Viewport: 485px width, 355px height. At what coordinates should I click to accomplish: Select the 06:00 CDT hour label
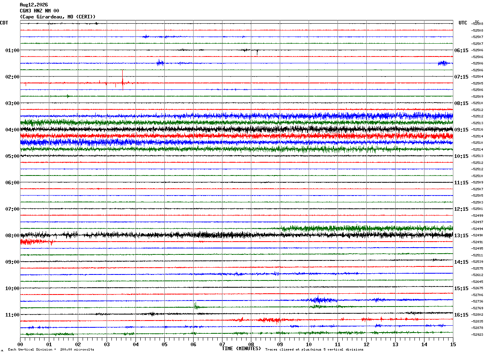point(12,182)
